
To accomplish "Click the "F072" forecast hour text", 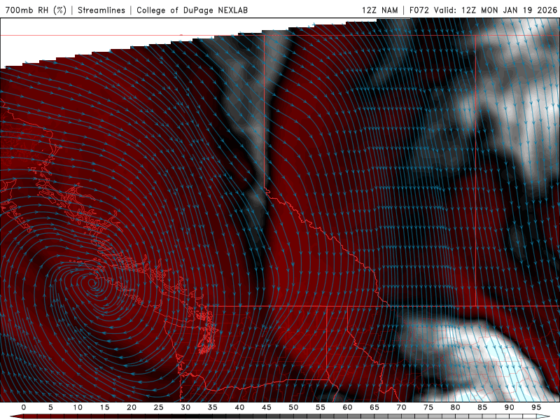I will 419,10.
